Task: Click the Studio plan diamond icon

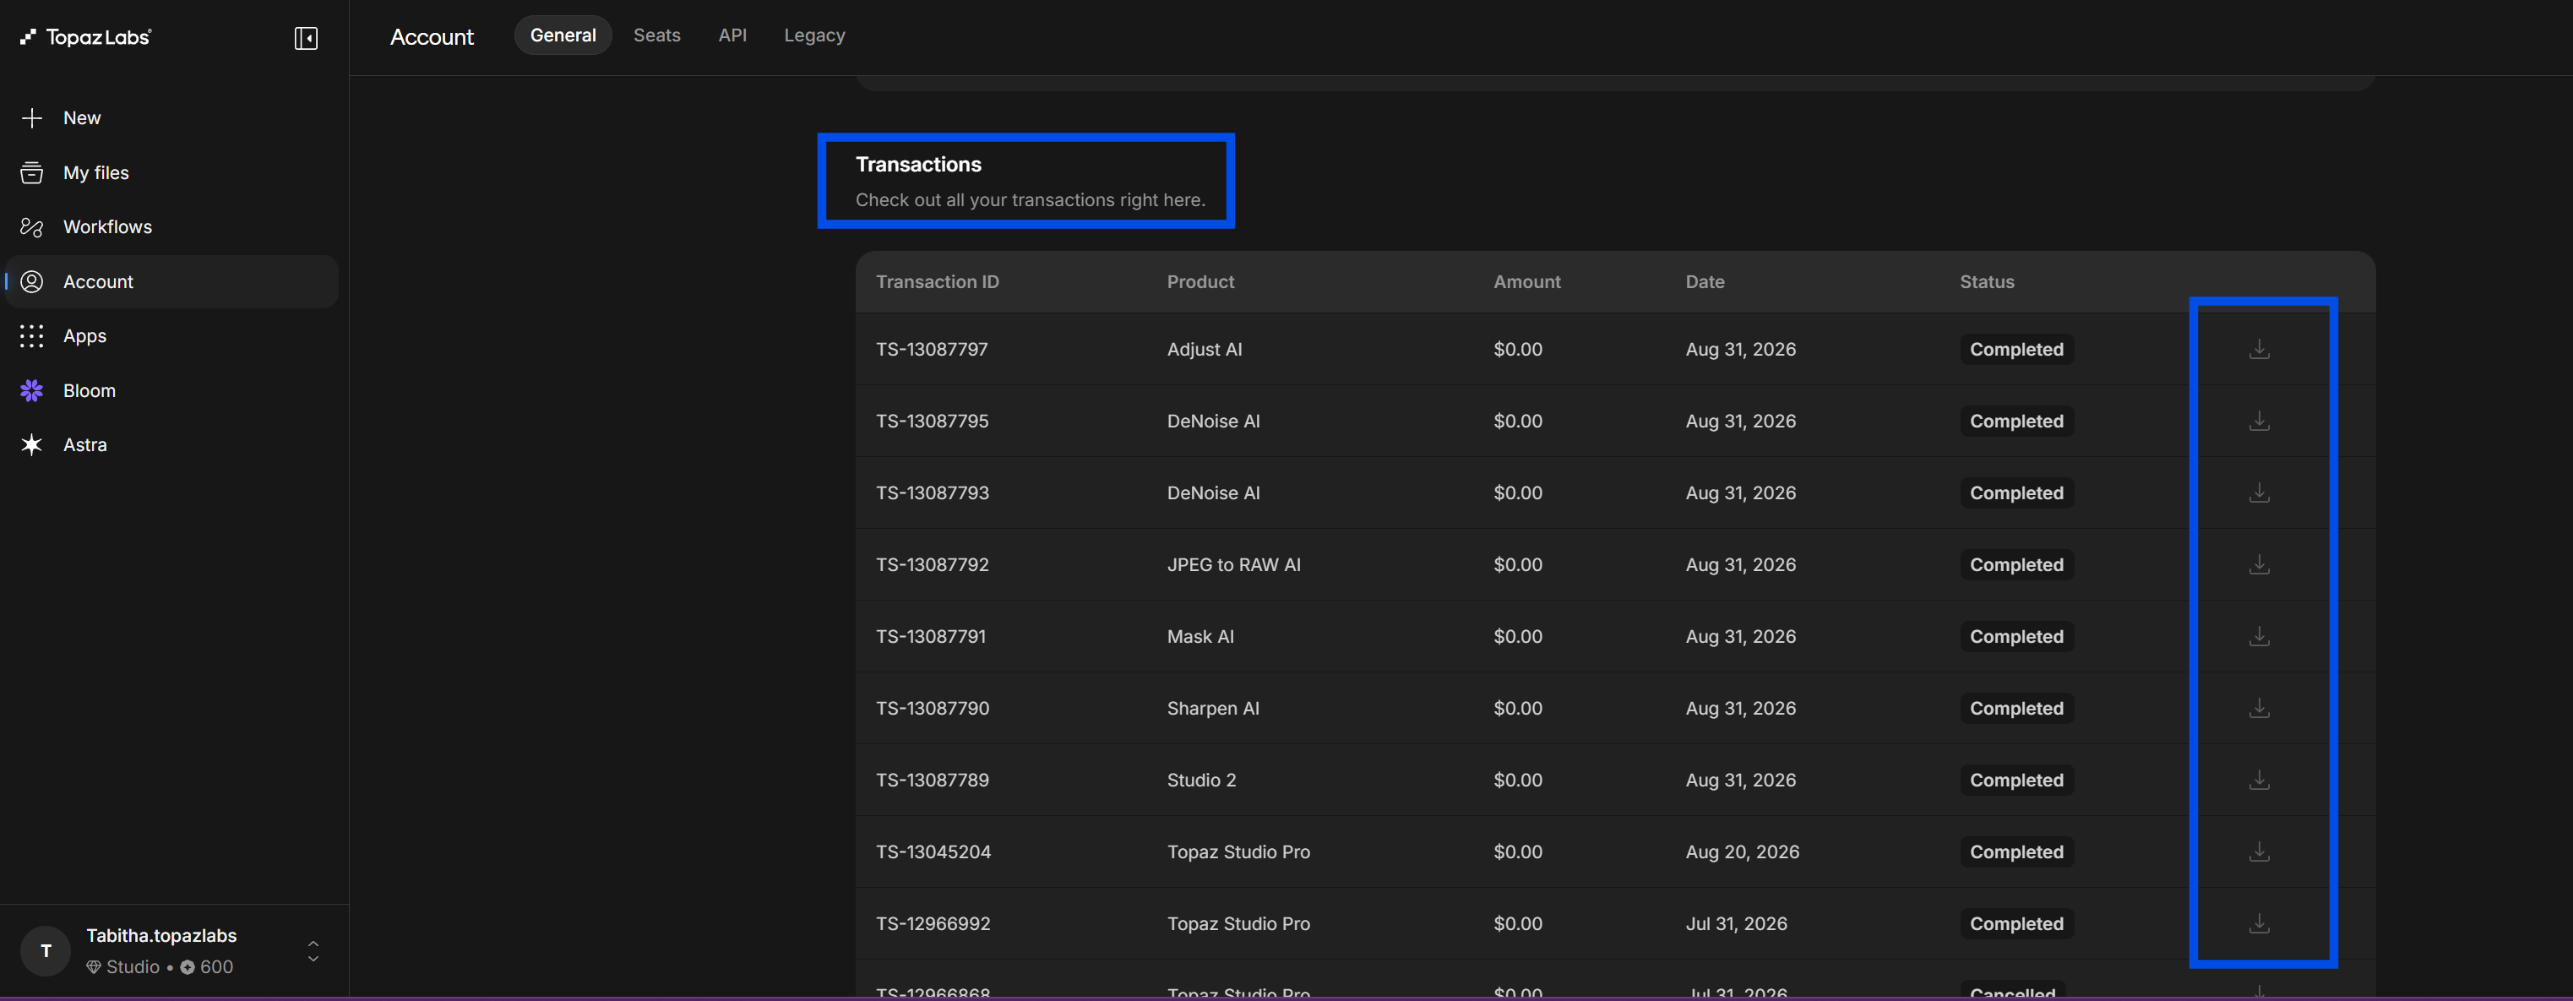Action: coord(94,968)
